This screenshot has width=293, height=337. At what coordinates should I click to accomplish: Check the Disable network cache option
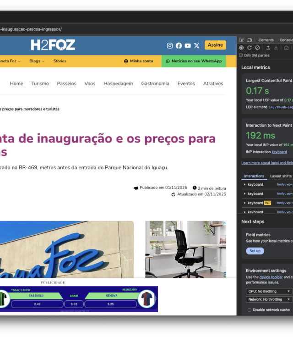[x=250, y=310]
